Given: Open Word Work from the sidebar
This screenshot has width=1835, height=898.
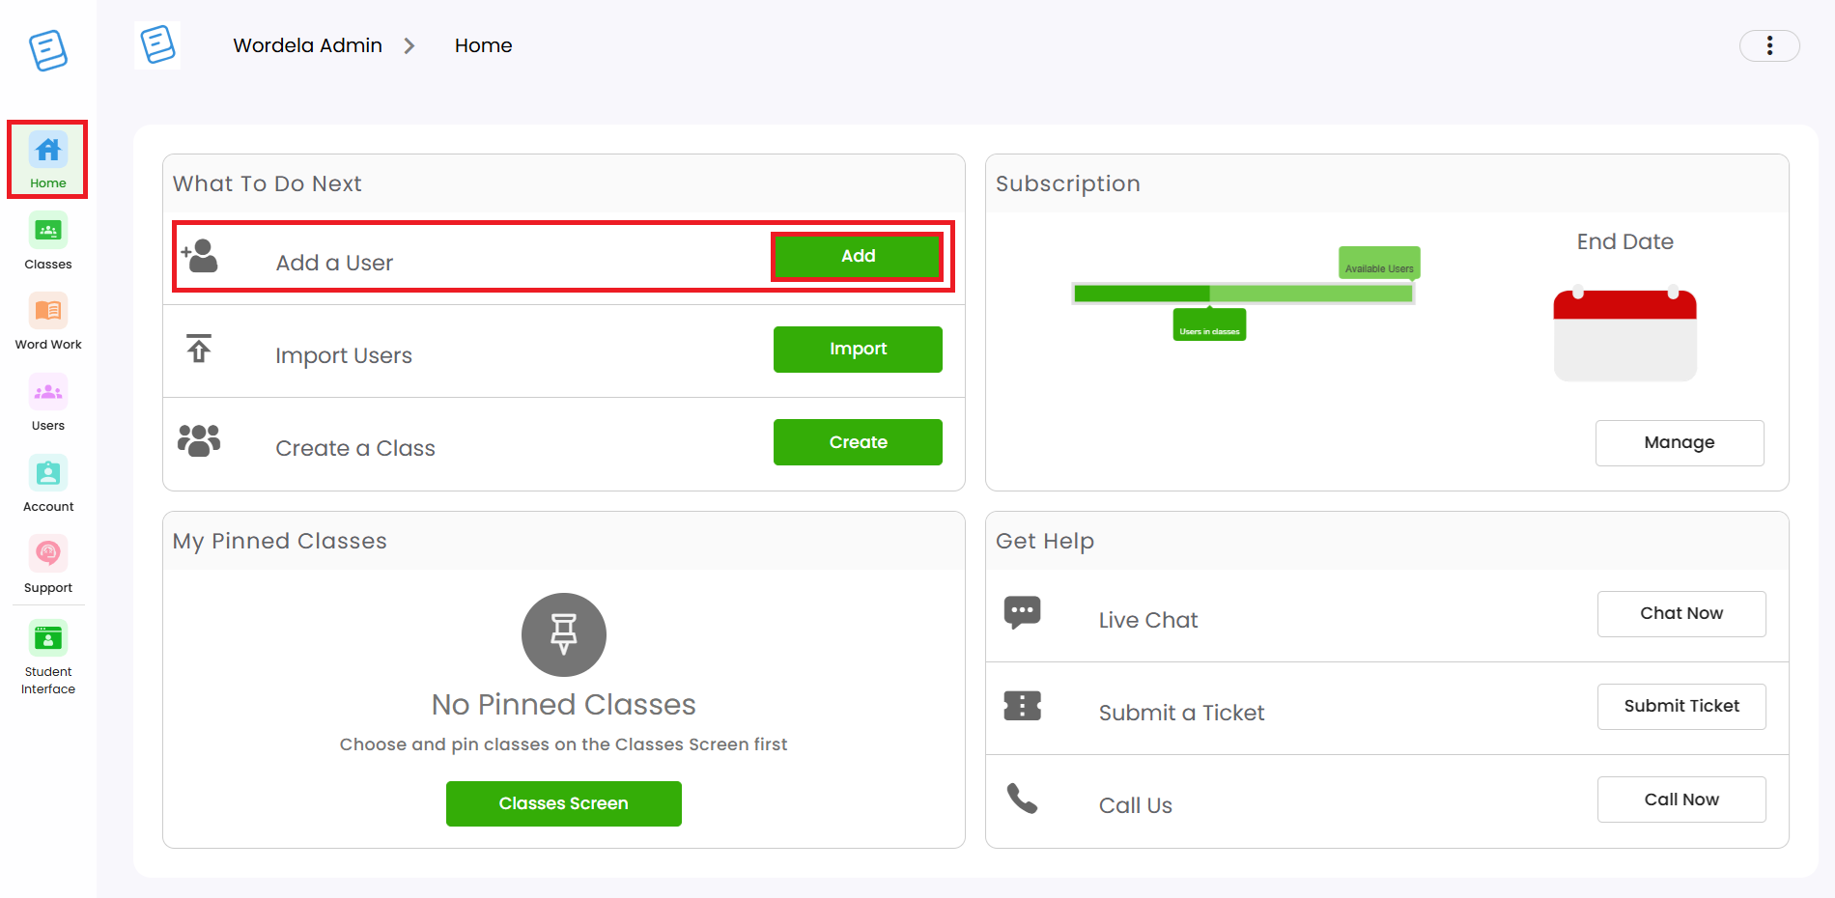Looking at the screenshot, I should pyautogui.click(x=48, y=311).
